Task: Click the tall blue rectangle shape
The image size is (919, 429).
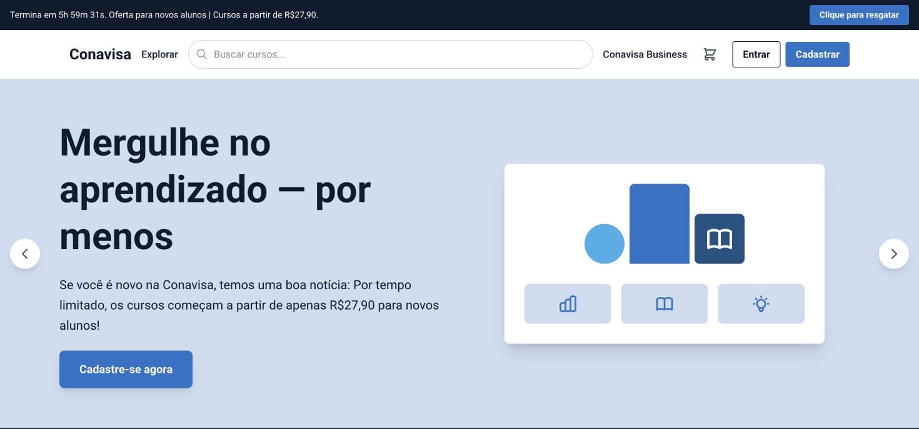Action: (660, 224)
